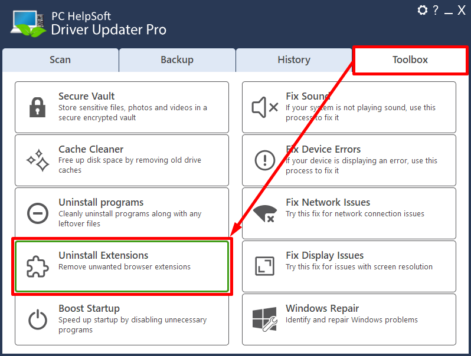The width and height of the screenshot is (471, 356).
Task: Close the Driver Updater Pro window
Action: coord(462,10)
